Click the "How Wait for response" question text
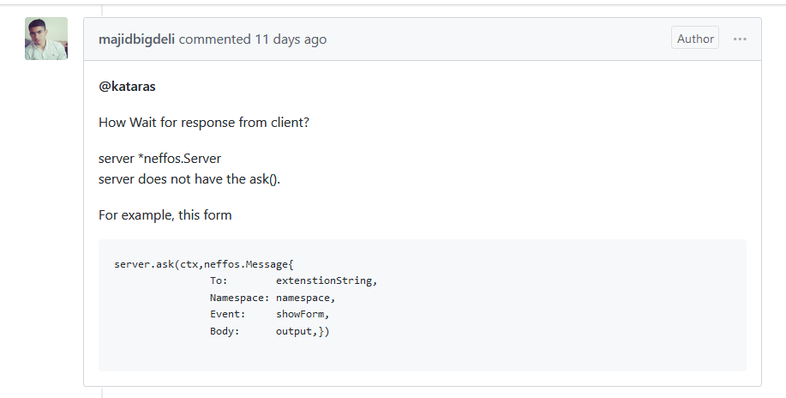 pos(204,123)
